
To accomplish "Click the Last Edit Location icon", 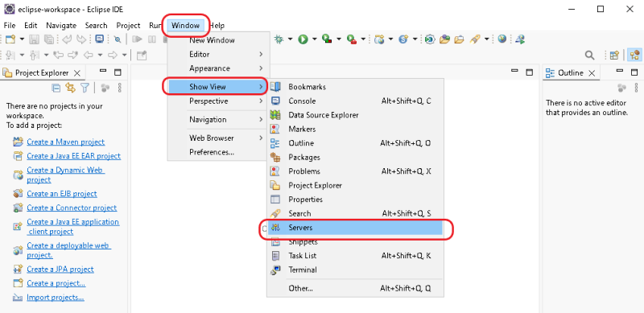I will coord(59,55).
